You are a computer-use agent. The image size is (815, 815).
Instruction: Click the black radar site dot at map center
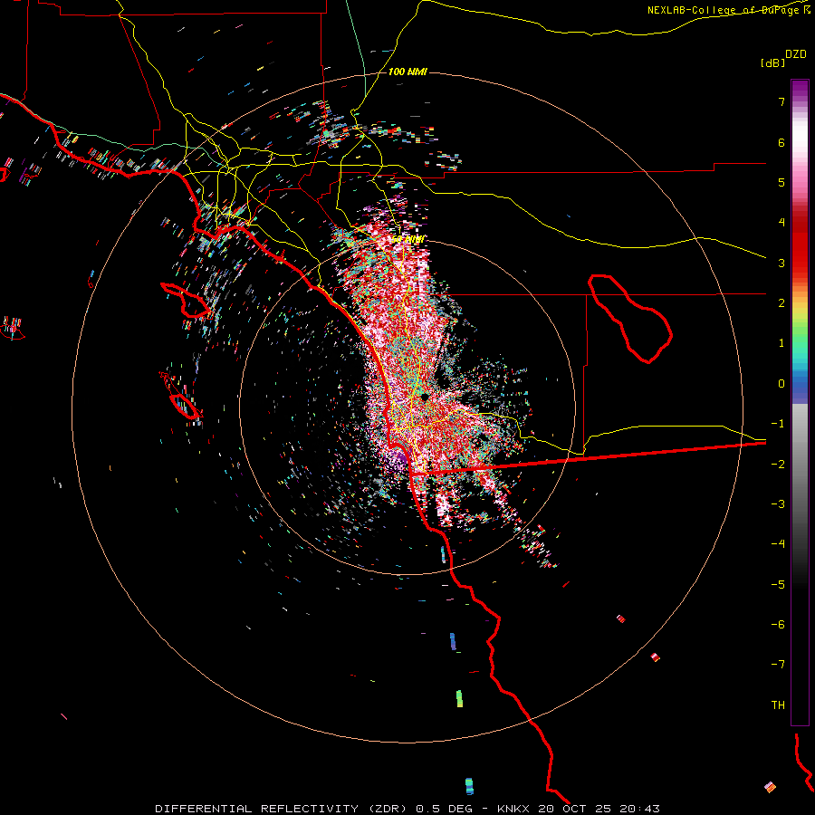coord(425,398)
